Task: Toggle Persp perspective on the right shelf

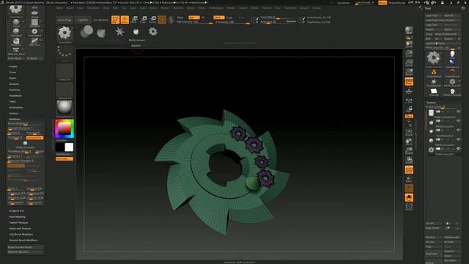Action: click(409, 81)
